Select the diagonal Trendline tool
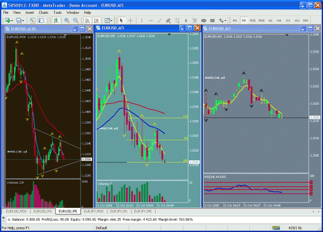The width and height of the screenshot is (323, 232). point(160,21)
